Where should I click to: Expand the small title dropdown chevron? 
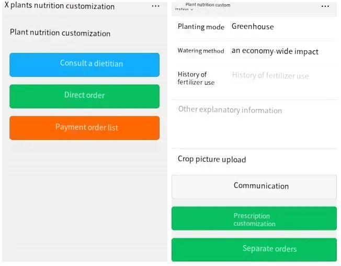tap(191, 9)
